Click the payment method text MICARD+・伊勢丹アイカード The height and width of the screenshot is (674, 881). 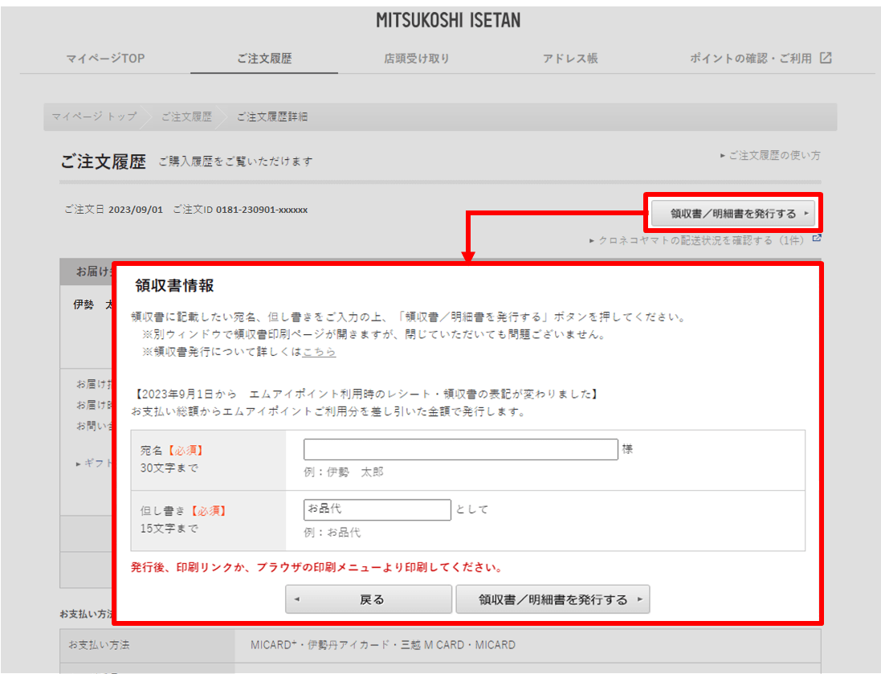coord(382,645)
